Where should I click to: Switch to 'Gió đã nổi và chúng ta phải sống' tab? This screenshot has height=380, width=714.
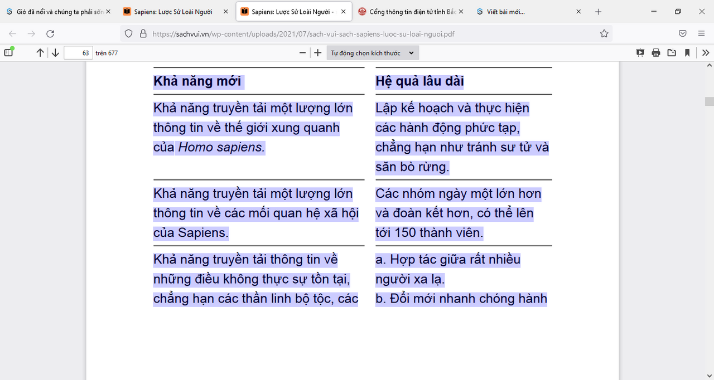click(58, 11)
